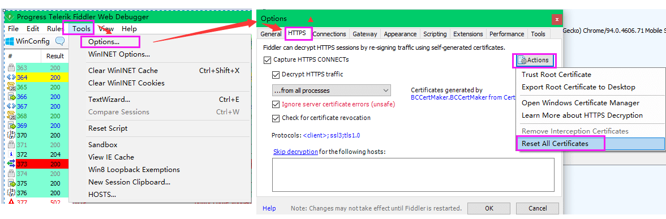Select session 372 info icon
Viewport: 666px width, 219px height.
tap(11, 154)
